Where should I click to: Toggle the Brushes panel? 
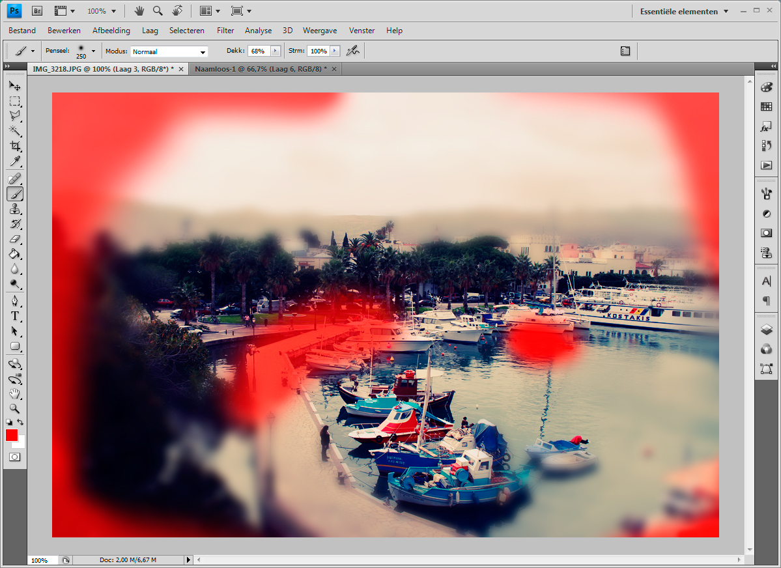click(x=625, y=51)
